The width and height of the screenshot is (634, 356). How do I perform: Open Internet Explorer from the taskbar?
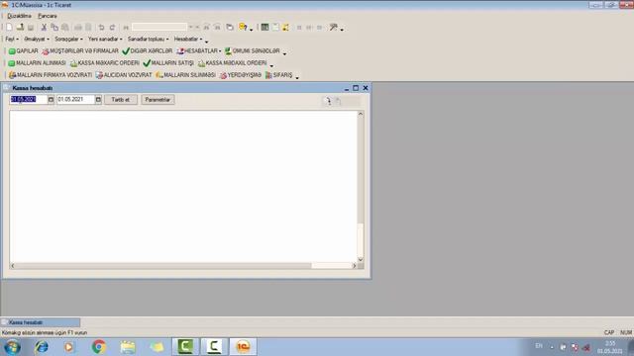[x=42, y=347]
